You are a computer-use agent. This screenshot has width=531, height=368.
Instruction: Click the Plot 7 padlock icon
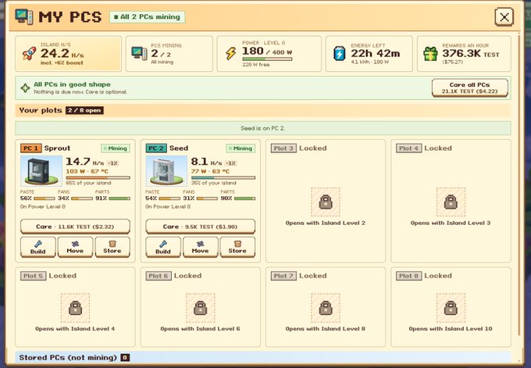326,308
